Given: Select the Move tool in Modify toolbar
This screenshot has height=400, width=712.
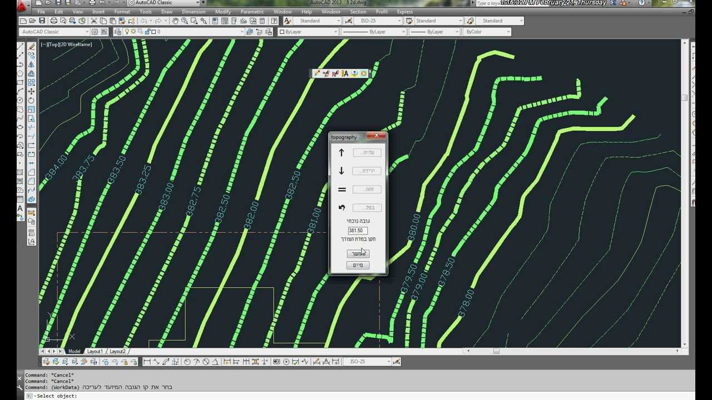Looking at the screenshot, I should pos(31,91).
